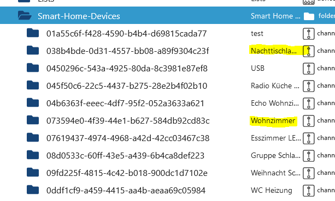Select the Smart-Home-Devices tree row label
The width and height of the screenshot is (335, 201).
79,16
